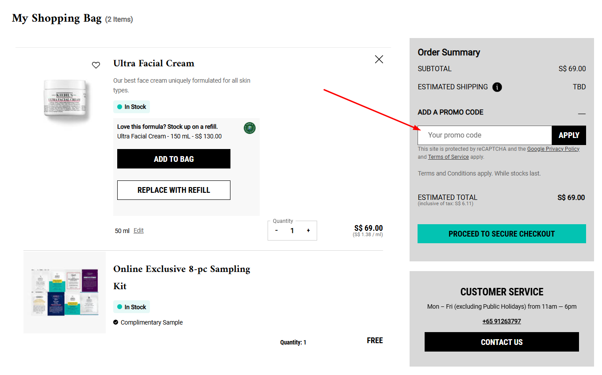Edit the 50 ml size selection

coord(138,230)
